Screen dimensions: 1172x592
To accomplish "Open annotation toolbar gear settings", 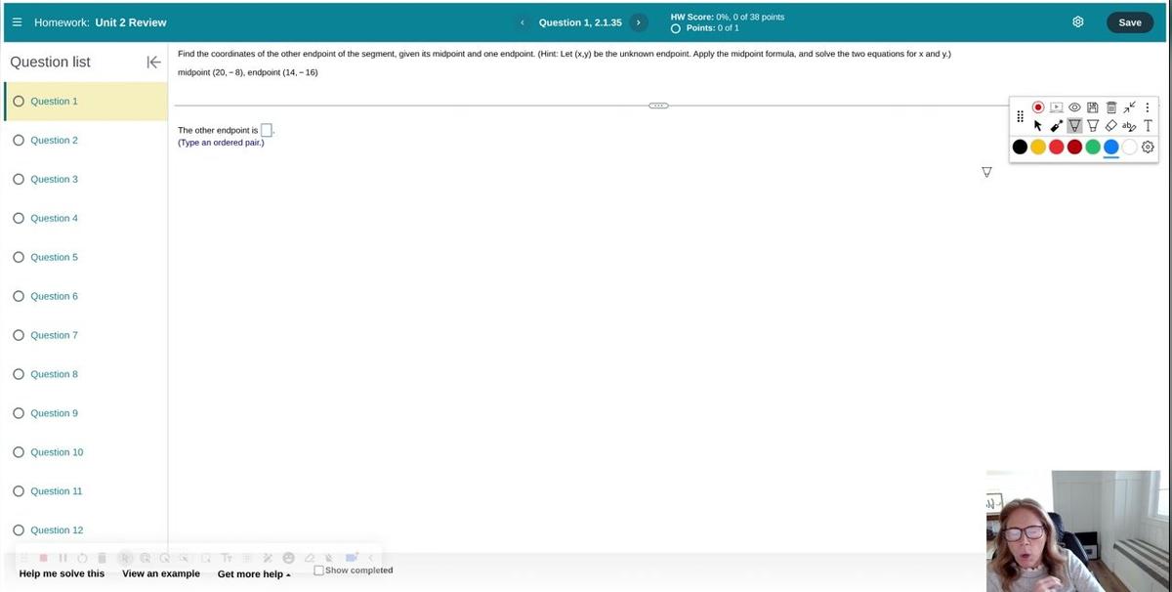I will tap(1148, 147).
